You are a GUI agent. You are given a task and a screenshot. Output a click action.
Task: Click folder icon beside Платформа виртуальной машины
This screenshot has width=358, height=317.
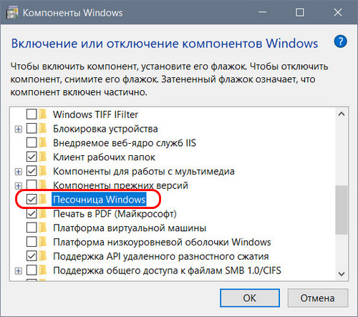pyautogui.click(x=43, y=228)
